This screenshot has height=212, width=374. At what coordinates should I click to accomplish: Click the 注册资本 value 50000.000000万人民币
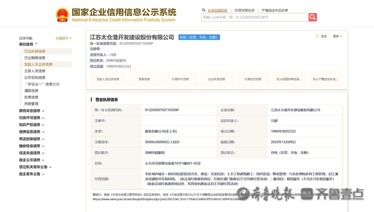(x=162, y=142)
